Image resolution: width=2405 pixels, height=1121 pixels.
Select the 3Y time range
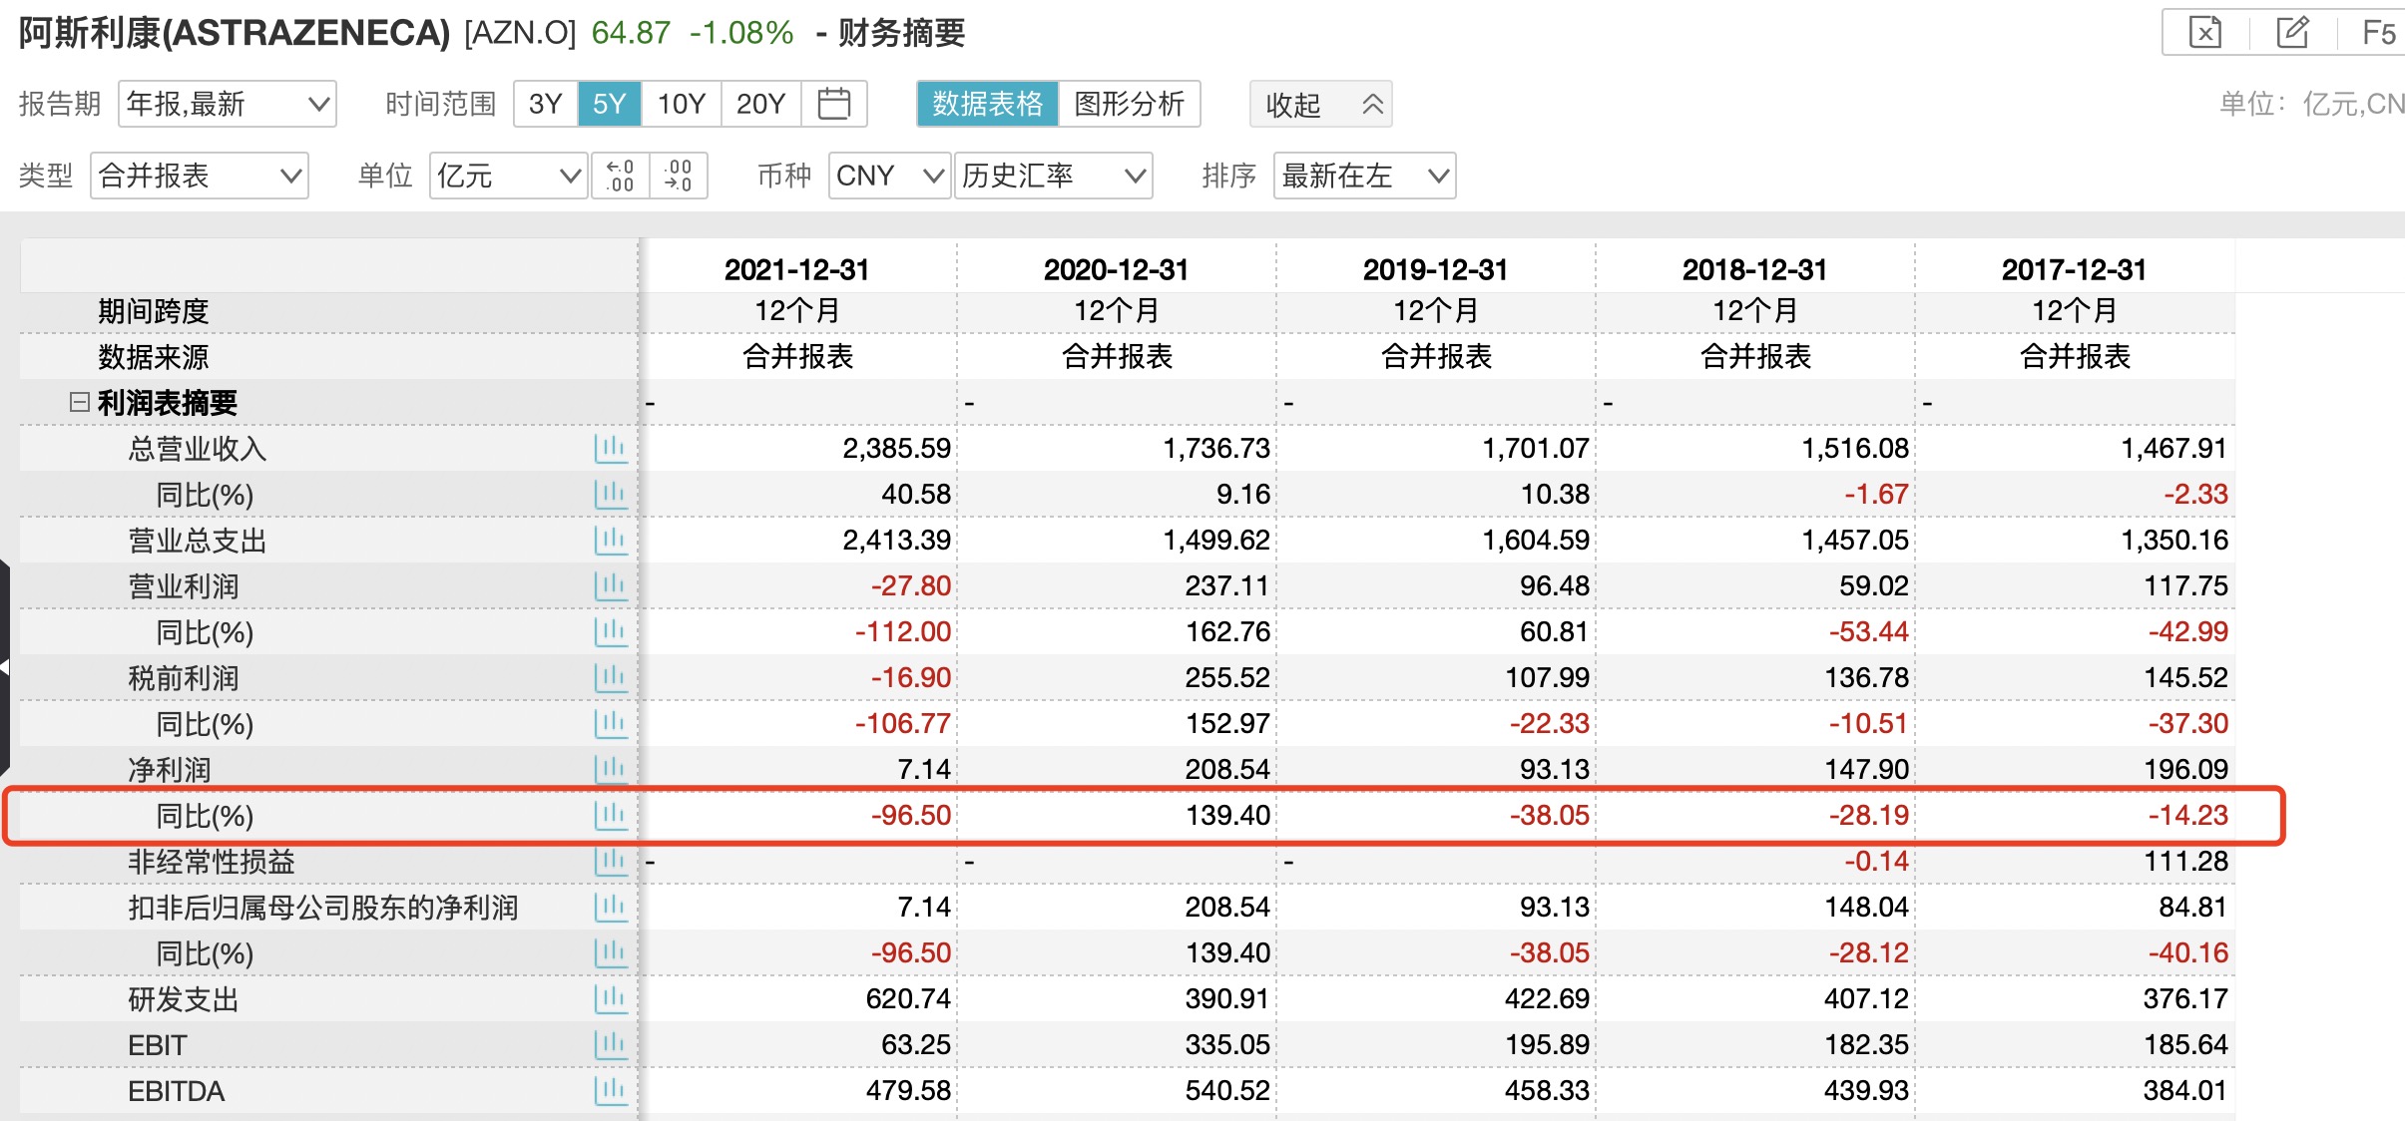click(545, 104)
